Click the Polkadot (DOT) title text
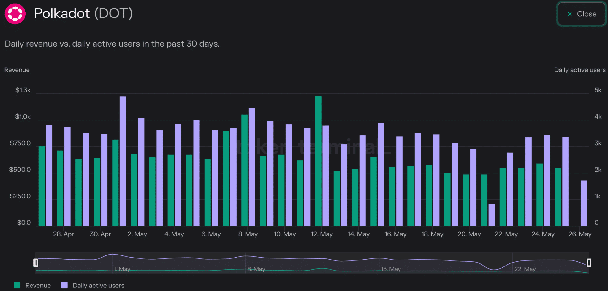 click(83, 13)
